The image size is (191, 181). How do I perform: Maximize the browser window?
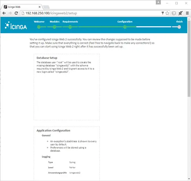(176, 3)
